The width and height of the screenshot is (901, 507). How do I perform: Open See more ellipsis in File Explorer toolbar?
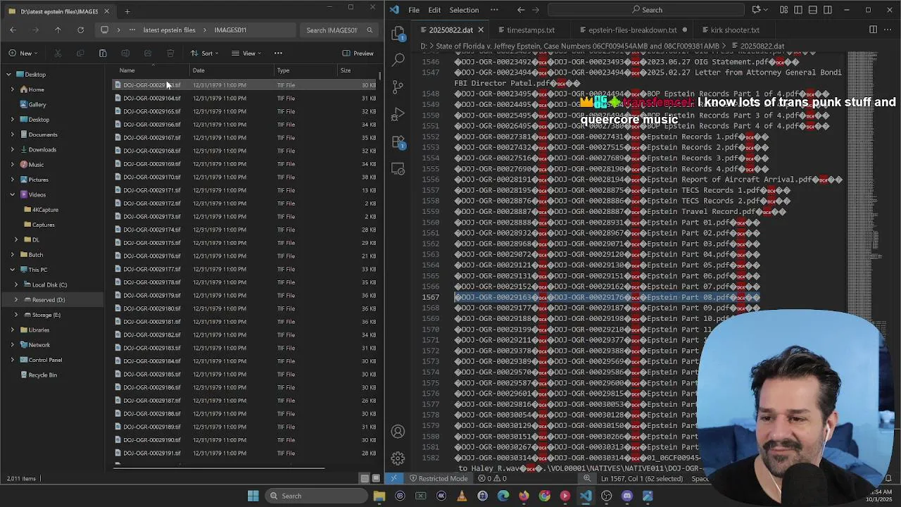pyautogui.click(x=278, y=54)
